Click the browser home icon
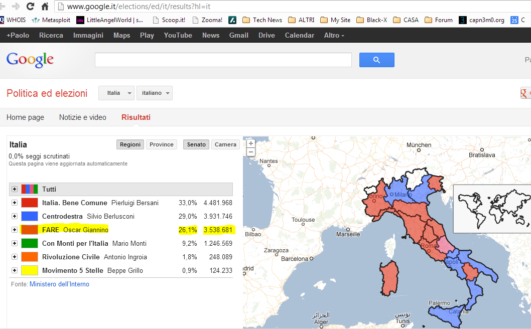This screenshot has width=531, height=329. (x=45, y=6)
